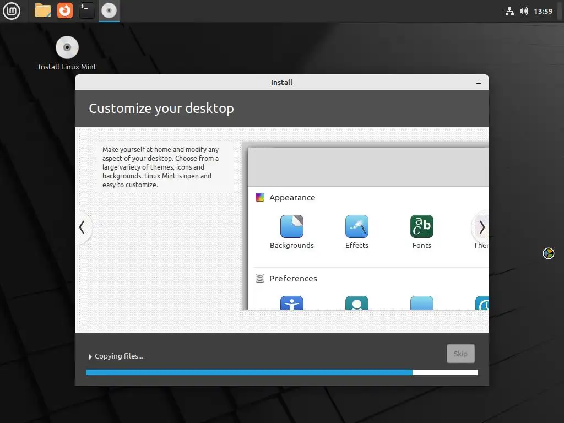Minimize the Install window
The width and height of the screenshot is (564, 423).
point(479,83)
